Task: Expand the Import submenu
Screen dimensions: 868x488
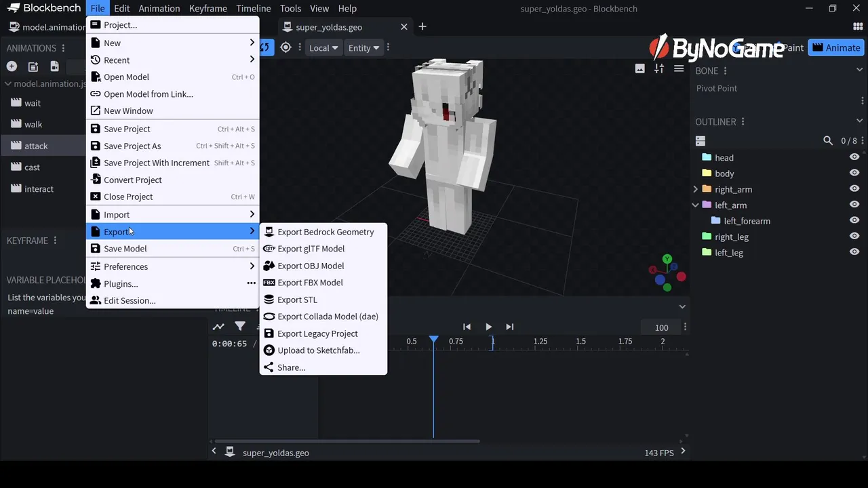Action: pyautogui.click(x=173, y=215)
